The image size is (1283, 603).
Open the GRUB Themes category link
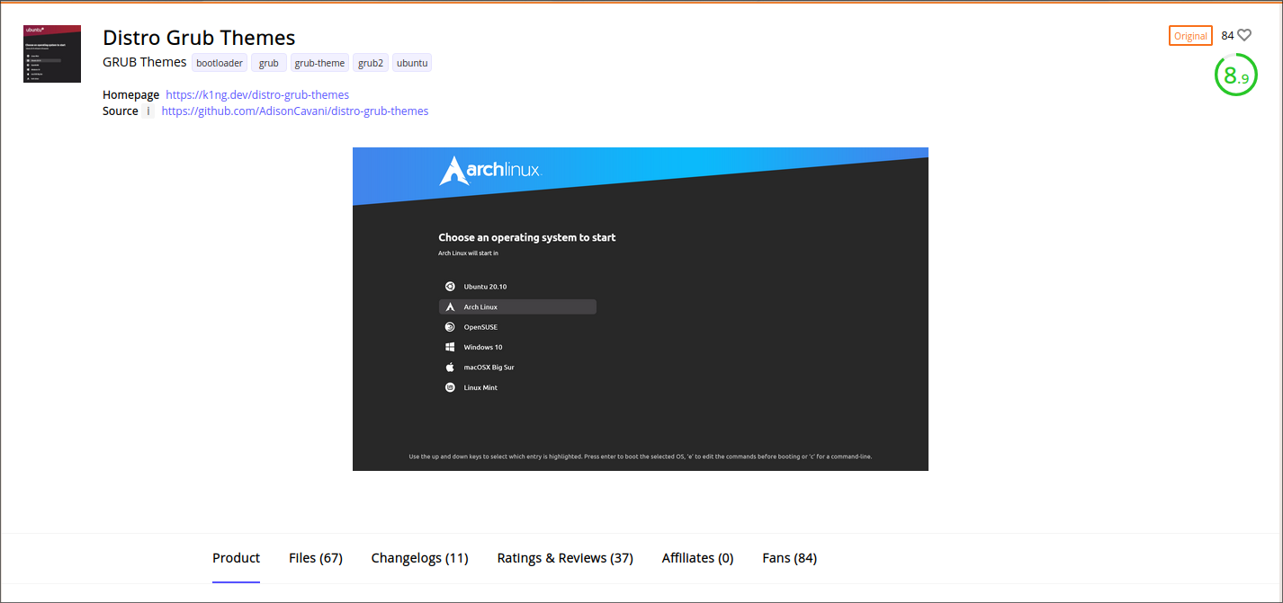(x=145, y=62)
